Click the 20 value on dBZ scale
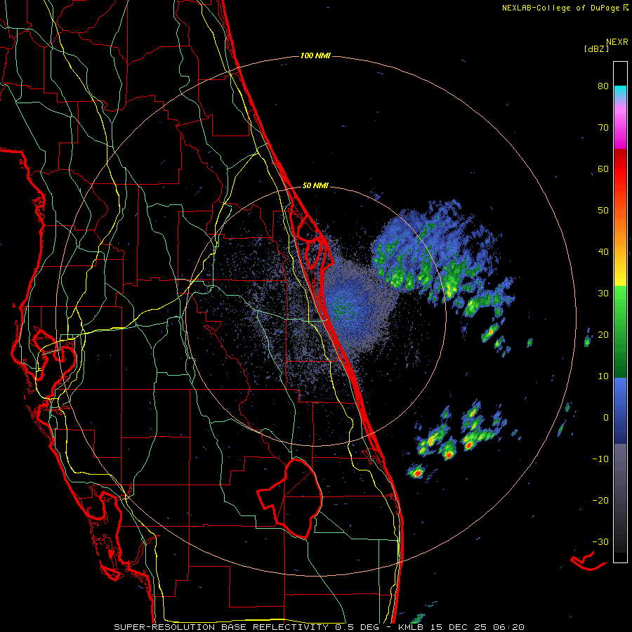The width and height of the screenshot is (632, 632). pos(603,335)
